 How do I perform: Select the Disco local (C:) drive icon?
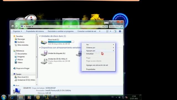click(x=44, y=42)
